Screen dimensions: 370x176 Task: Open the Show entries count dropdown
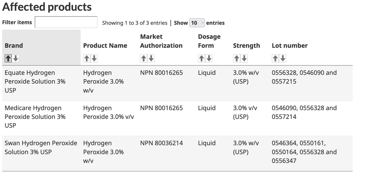pyautogui.click(x=197, y=23)
